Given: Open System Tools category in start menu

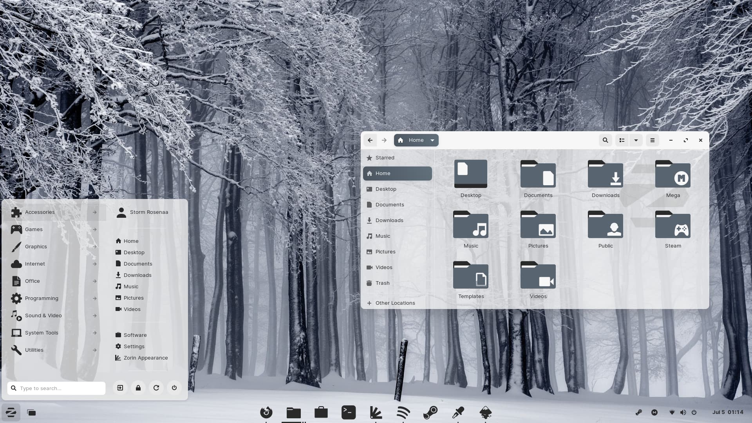Looking at the screenshot, I should [x=54, y=333].
